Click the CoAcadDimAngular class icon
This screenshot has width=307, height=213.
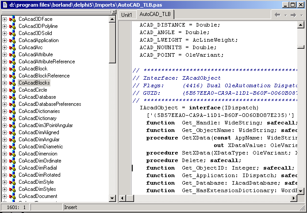(12, 139)
